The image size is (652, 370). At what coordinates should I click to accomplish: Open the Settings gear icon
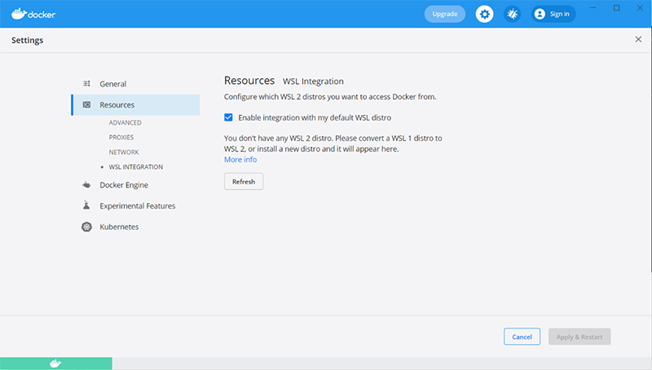point(484,14)
